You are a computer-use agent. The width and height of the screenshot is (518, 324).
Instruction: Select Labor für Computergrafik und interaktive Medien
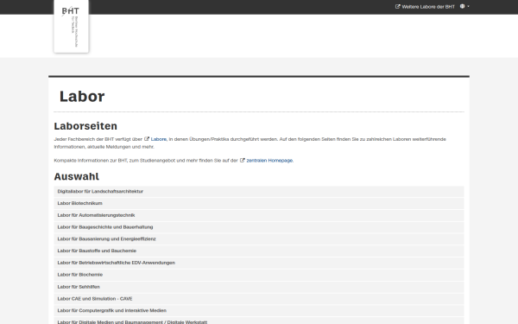[x=259, y=310]
